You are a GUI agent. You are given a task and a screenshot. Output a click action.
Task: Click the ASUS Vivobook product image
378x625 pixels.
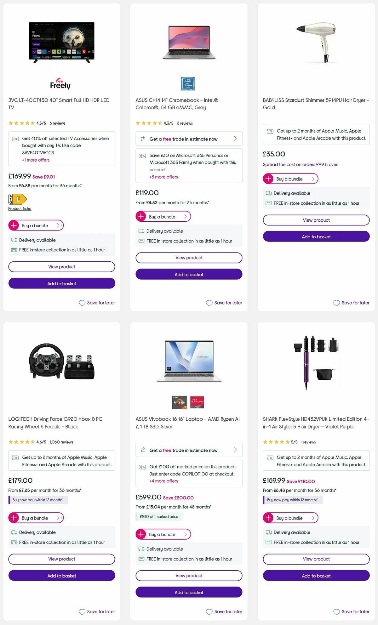tap(189, 361)
